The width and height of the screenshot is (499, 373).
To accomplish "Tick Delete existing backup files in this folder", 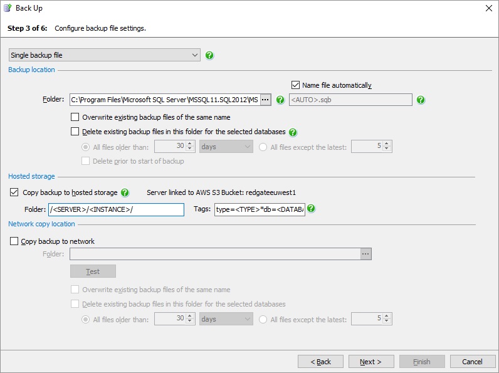I will click(75, 132).
